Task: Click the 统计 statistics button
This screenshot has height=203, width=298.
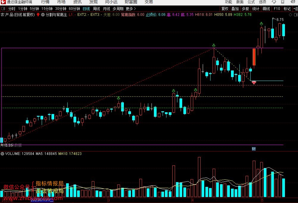Action: (256, 9)
